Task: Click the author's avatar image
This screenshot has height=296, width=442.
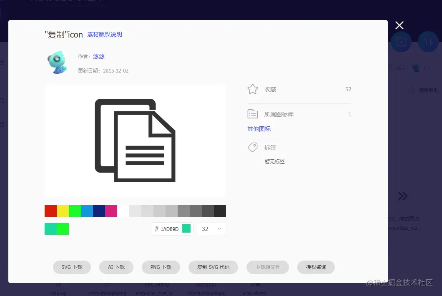Action: click(58, 62)
